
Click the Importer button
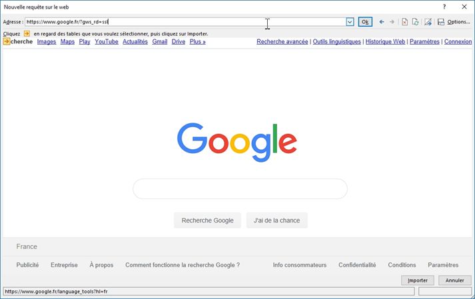click(418, 280)
